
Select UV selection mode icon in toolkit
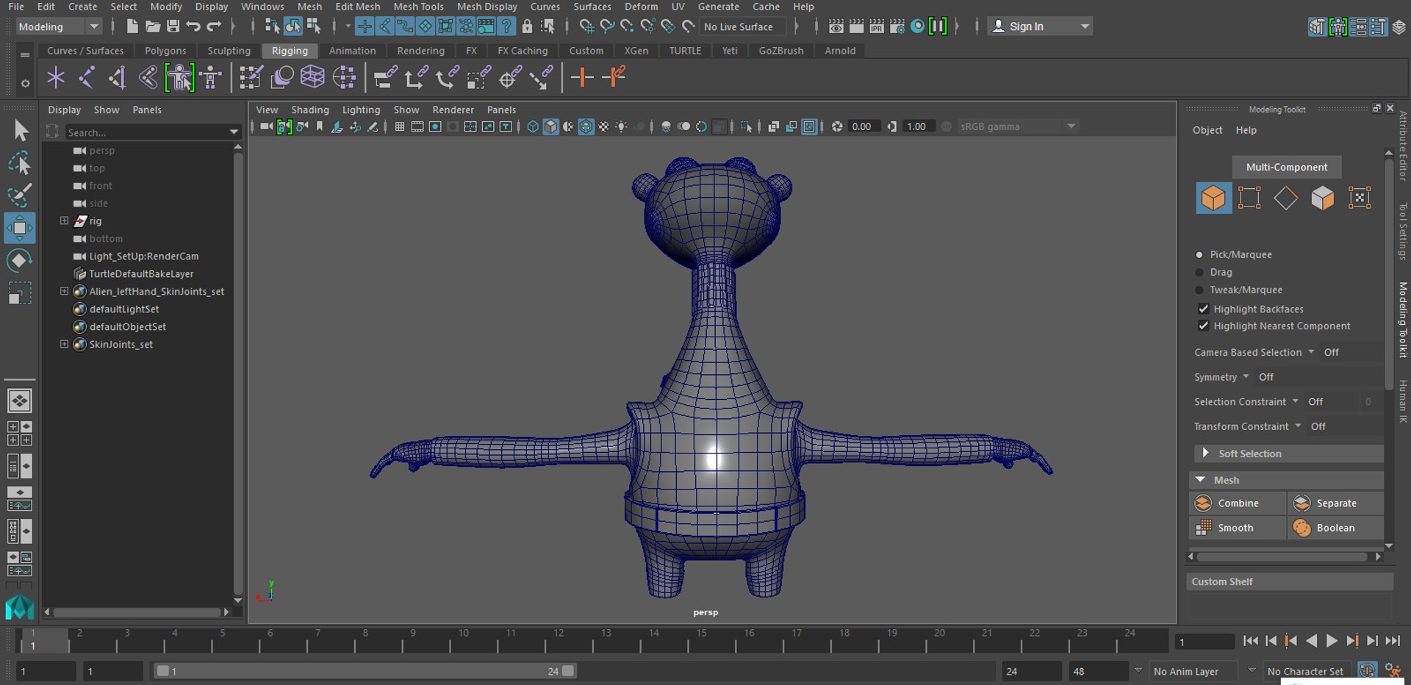click(1360, 198)
